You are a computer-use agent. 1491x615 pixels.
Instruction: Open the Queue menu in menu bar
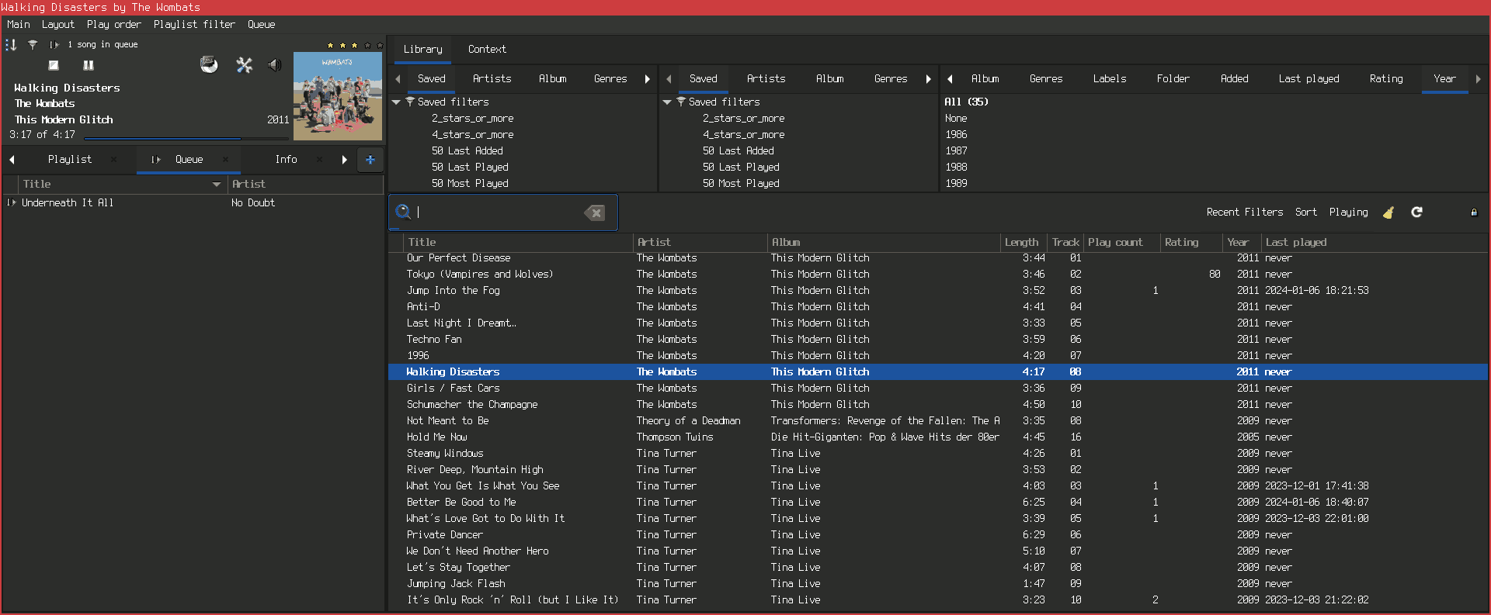pos(262,24)
